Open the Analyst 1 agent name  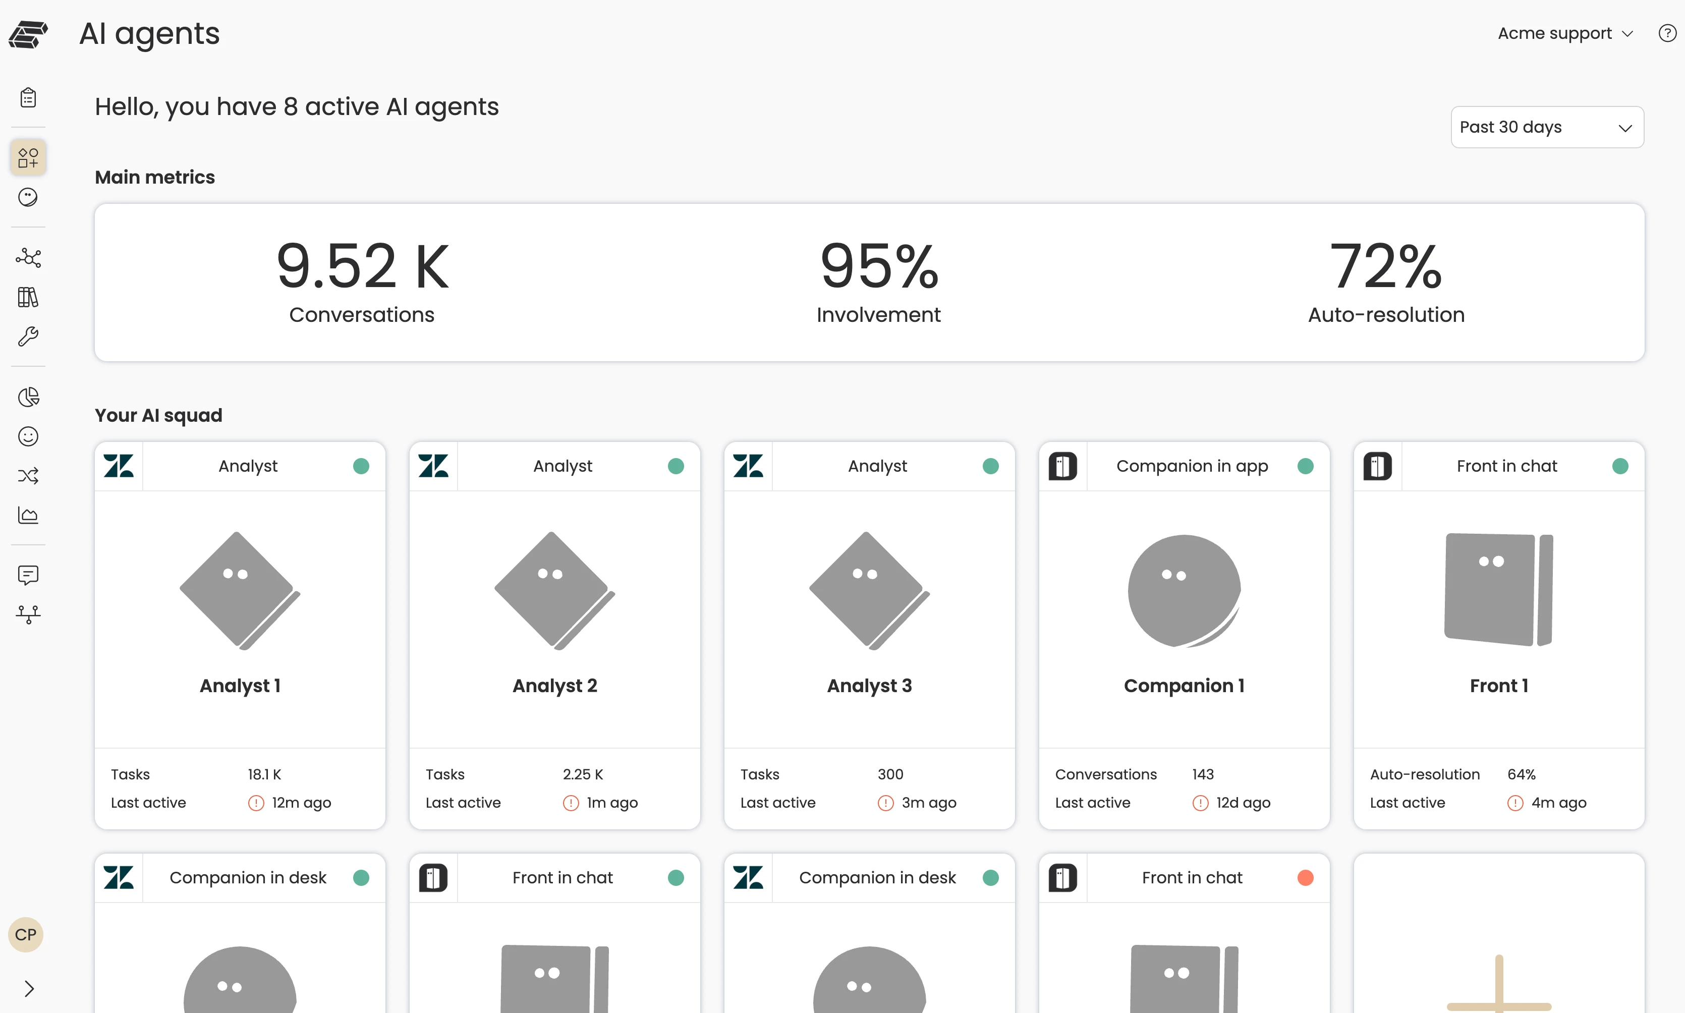tap(240, 686)
